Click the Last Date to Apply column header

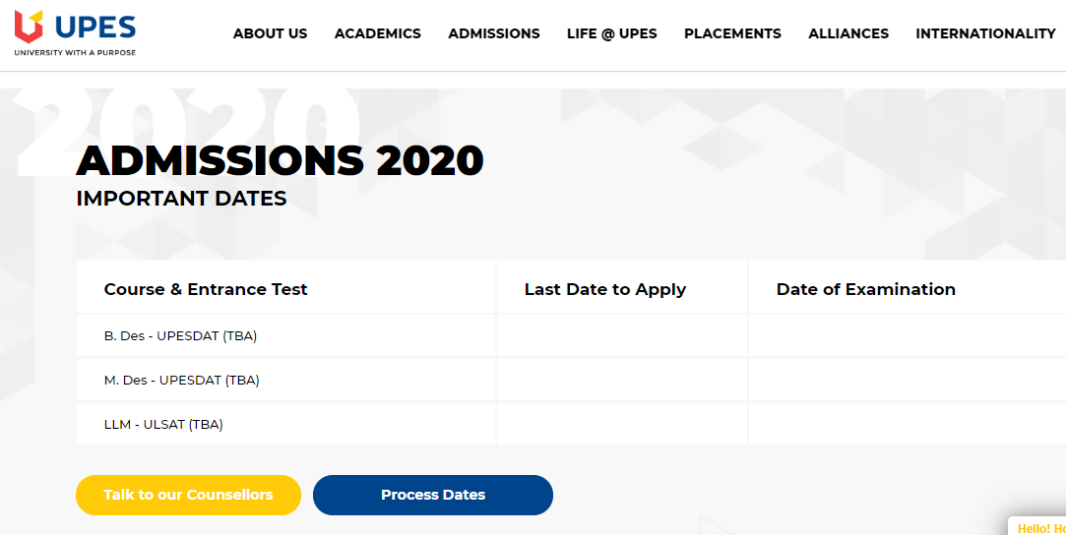604,289
